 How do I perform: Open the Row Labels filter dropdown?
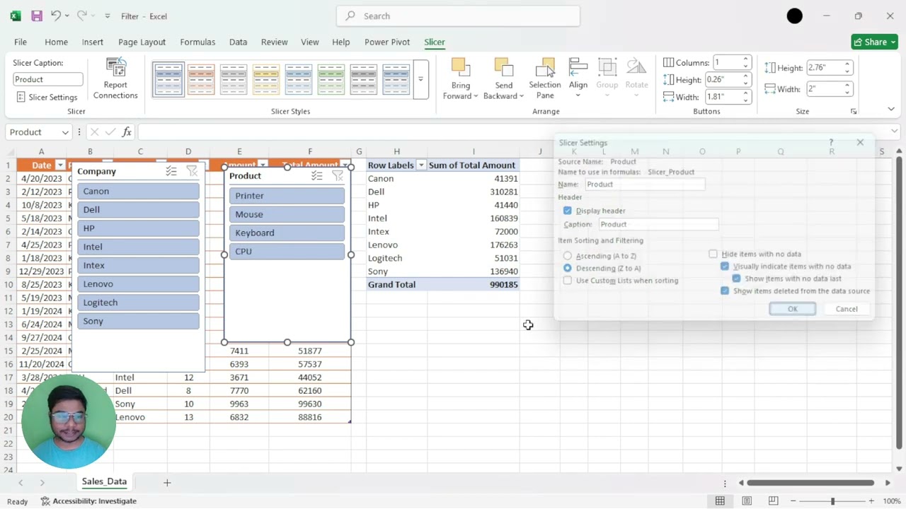(421, 165)
